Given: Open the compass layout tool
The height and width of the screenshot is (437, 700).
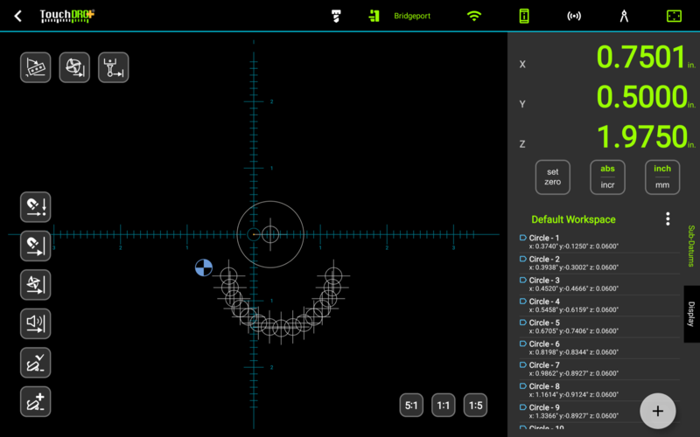Looking at the screenshot, I should (x=624, y=16).
